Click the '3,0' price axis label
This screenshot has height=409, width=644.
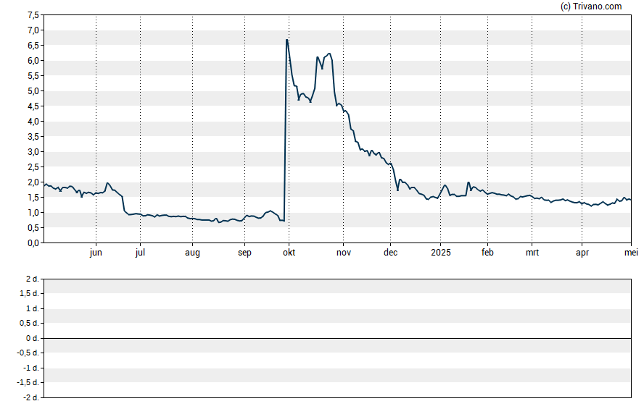[33, 152]
